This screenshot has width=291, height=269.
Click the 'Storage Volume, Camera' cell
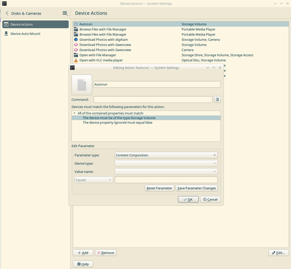click(201, 40)
